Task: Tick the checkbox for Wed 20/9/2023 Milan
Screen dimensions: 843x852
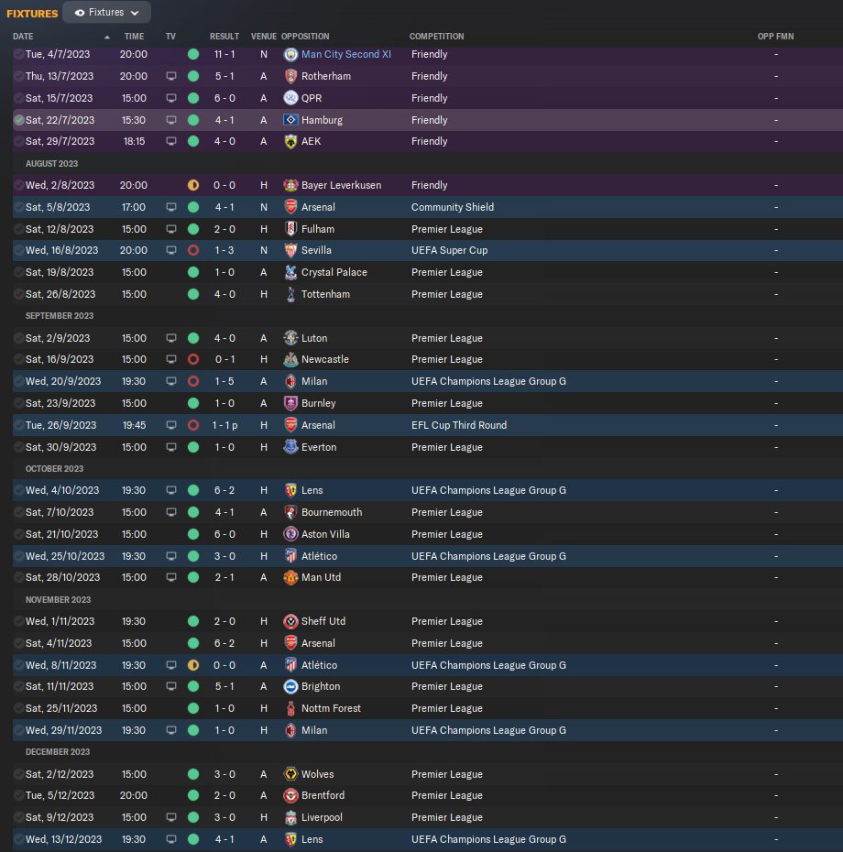Action: pyautogui.click(x=18, y=381)
